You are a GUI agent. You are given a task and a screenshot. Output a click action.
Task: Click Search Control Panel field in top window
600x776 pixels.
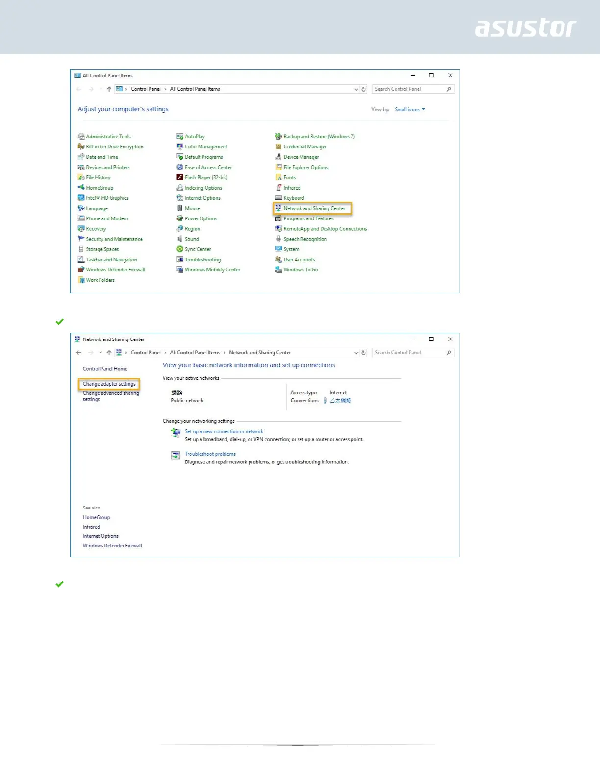(409, 89)
